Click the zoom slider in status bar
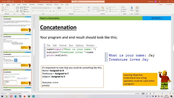174x98 pixels. tap(162, 94)
